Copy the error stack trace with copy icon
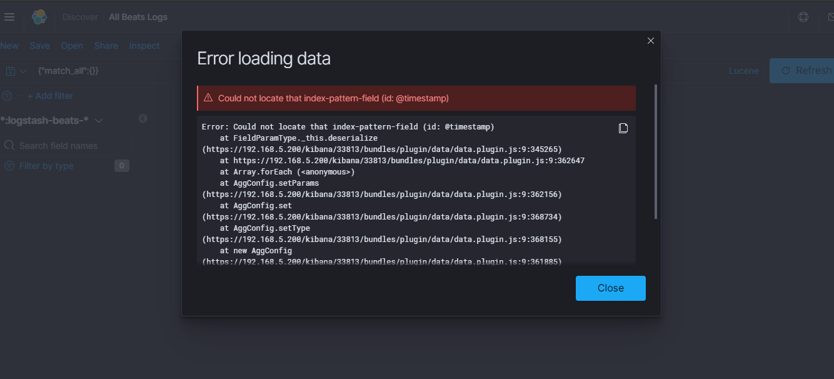The image size is (834, 379). pyautogui.click(x=623, y=128)
